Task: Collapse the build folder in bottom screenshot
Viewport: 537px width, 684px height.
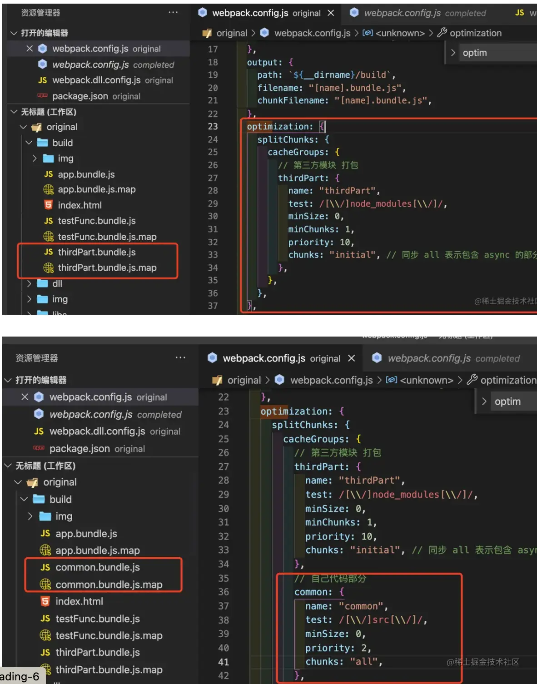Action: click(24, 499)
